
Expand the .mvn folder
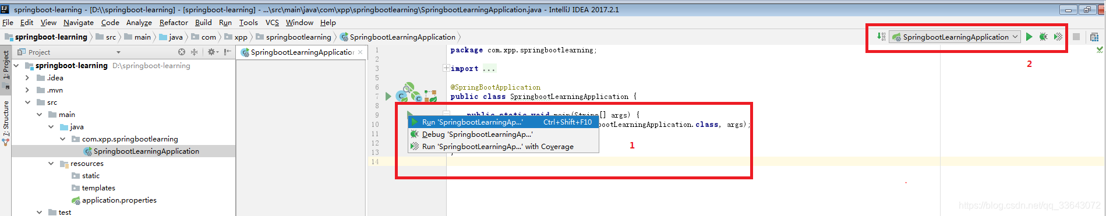27,90
